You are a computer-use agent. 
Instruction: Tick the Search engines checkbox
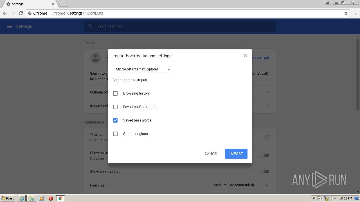[115, 134]
